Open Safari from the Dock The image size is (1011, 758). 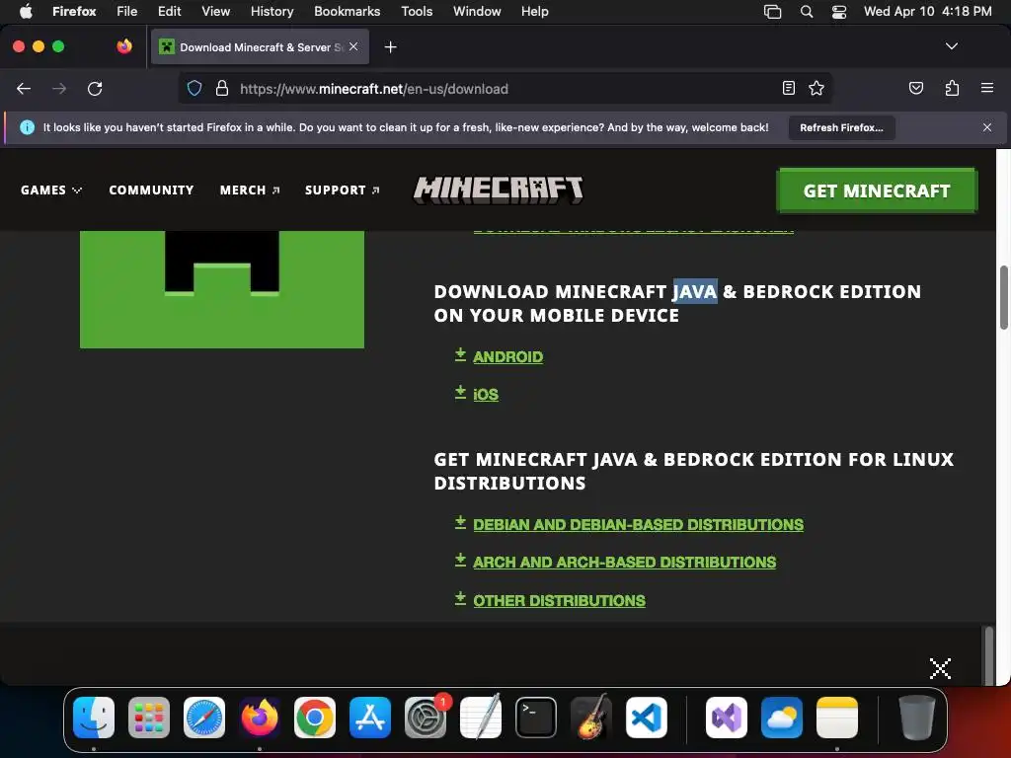(204, 718)
